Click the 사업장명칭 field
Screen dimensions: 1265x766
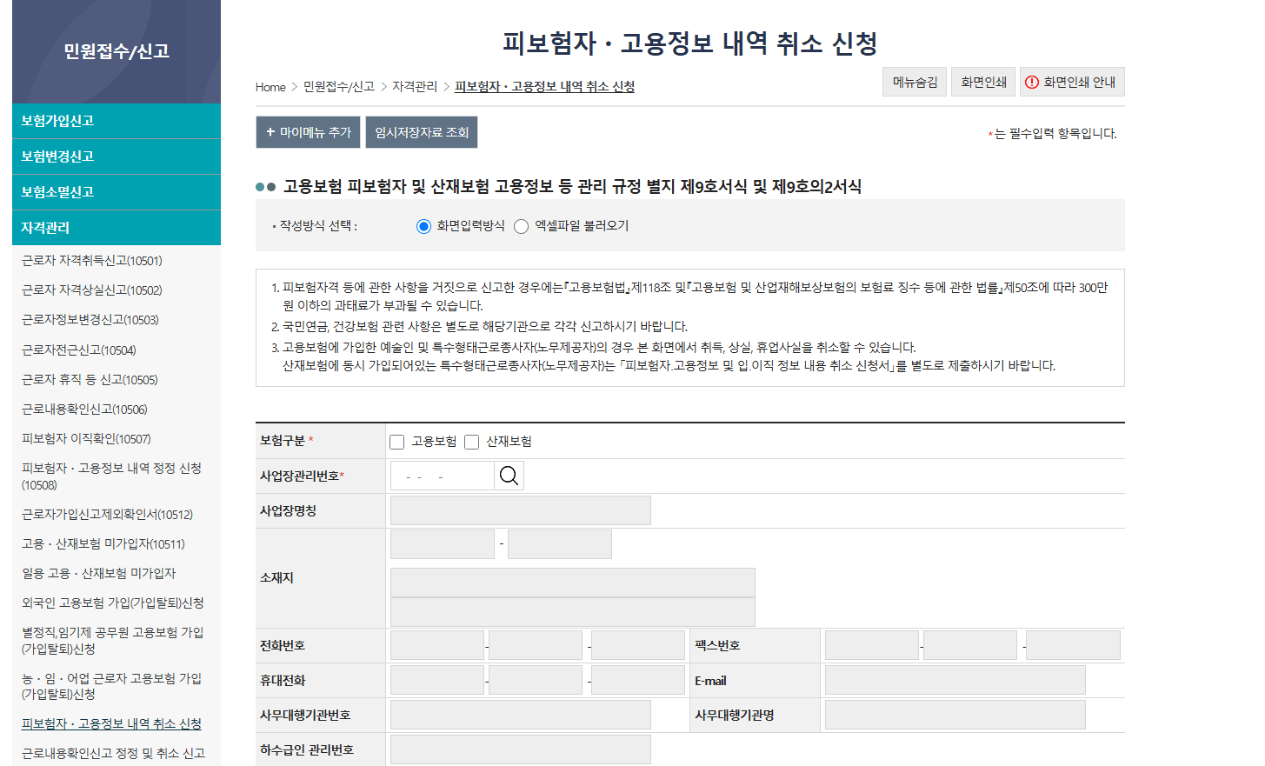[x=521, y=510]
